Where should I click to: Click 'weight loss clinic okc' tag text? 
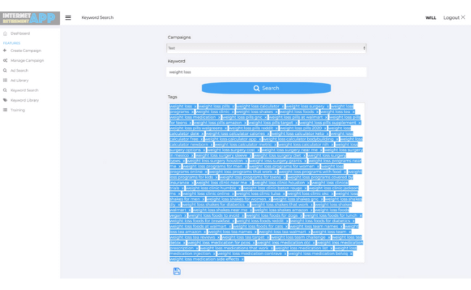pyautogui.click(x=308, y=194)
